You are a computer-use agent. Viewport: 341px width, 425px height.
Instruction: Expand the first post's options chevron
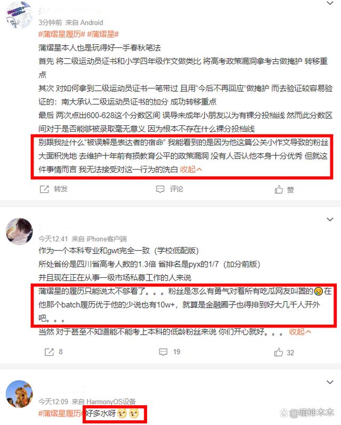tap(330, 3)
